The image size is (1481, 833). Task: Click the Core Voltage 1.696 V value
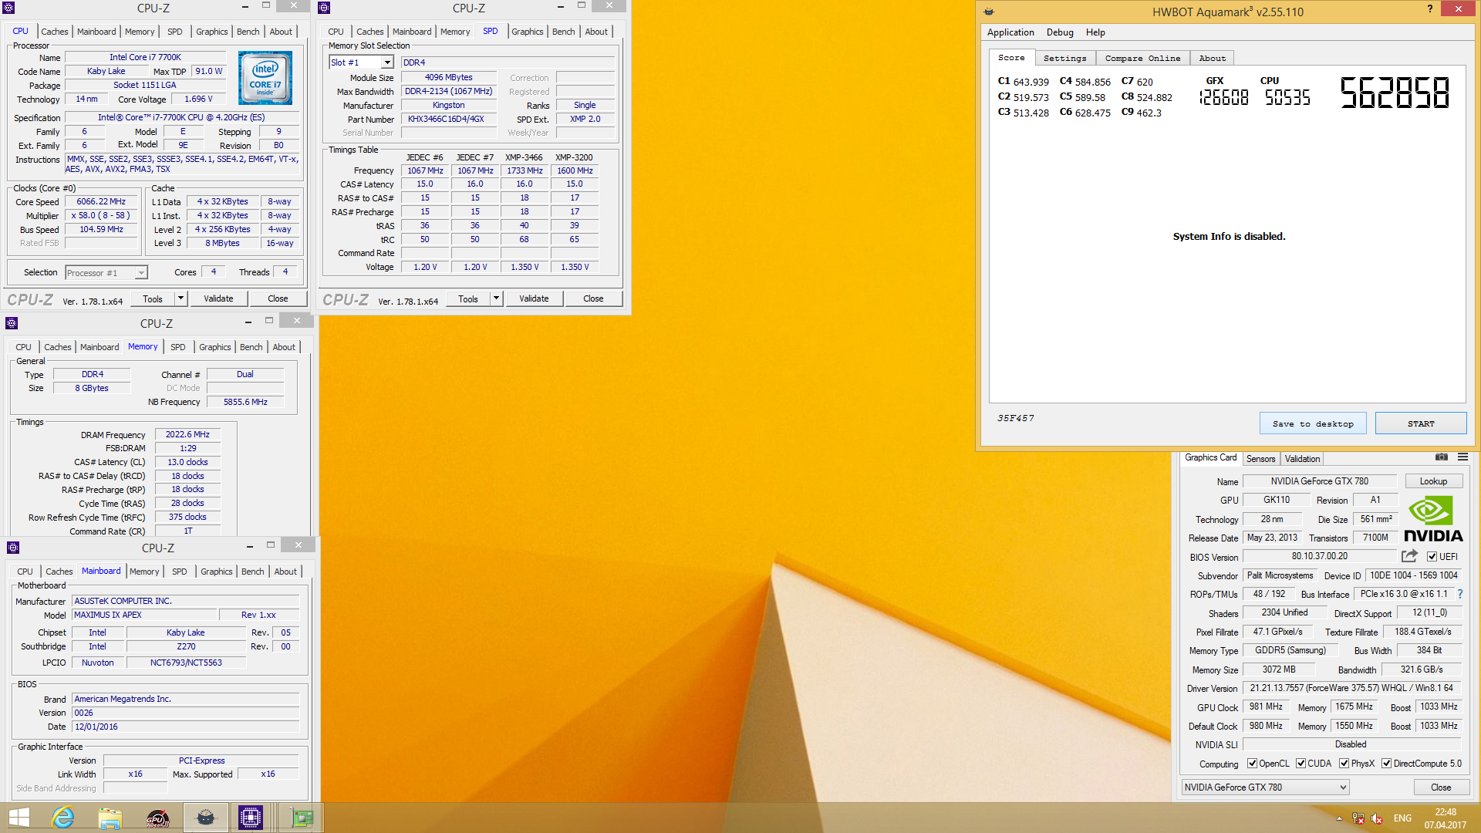click(x=198, y=99)
